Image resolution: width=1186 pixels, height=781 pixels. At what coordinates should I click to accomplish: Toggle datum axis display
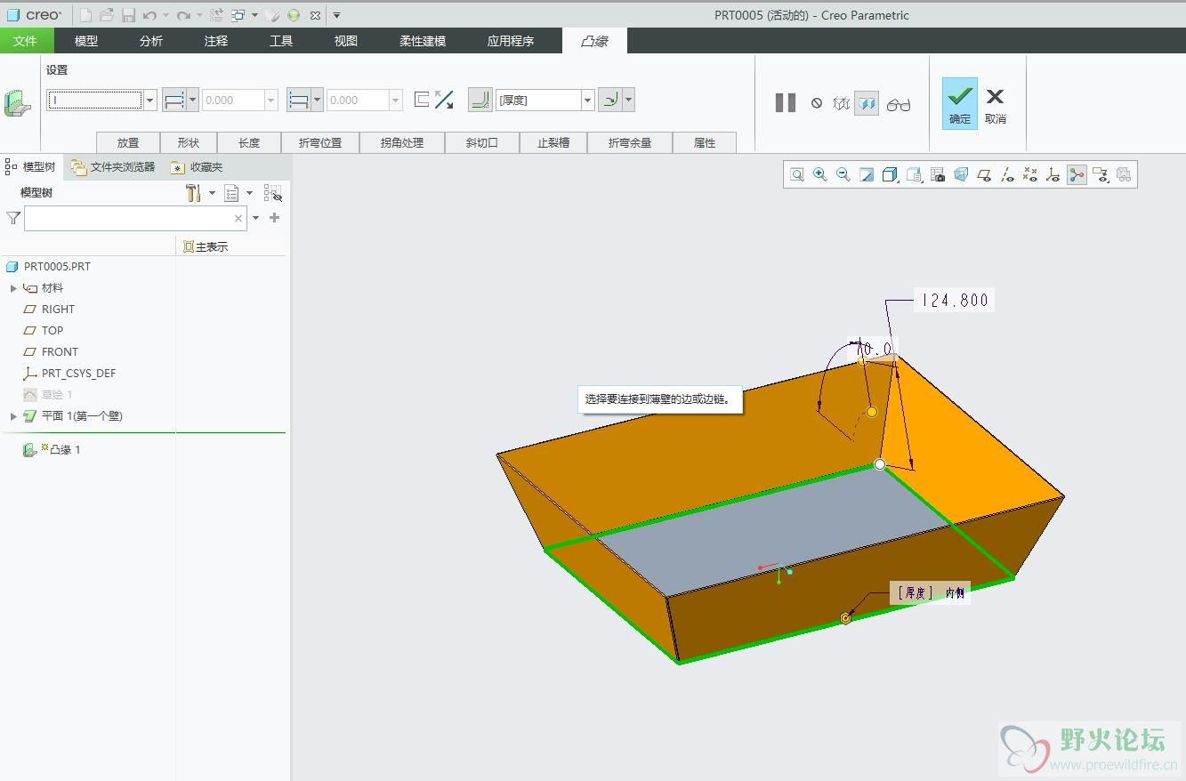(x=1006, y=175)
